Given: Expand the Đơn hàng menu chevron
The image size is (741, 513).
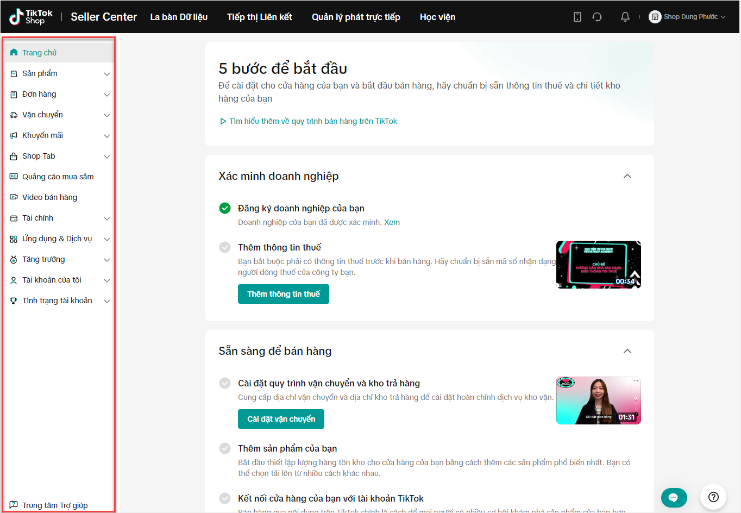Looking at the screenshot, I should (x=107, y=95).
